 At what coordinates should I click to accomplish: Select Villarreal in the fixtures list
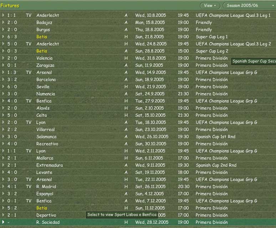pos(45,130)
